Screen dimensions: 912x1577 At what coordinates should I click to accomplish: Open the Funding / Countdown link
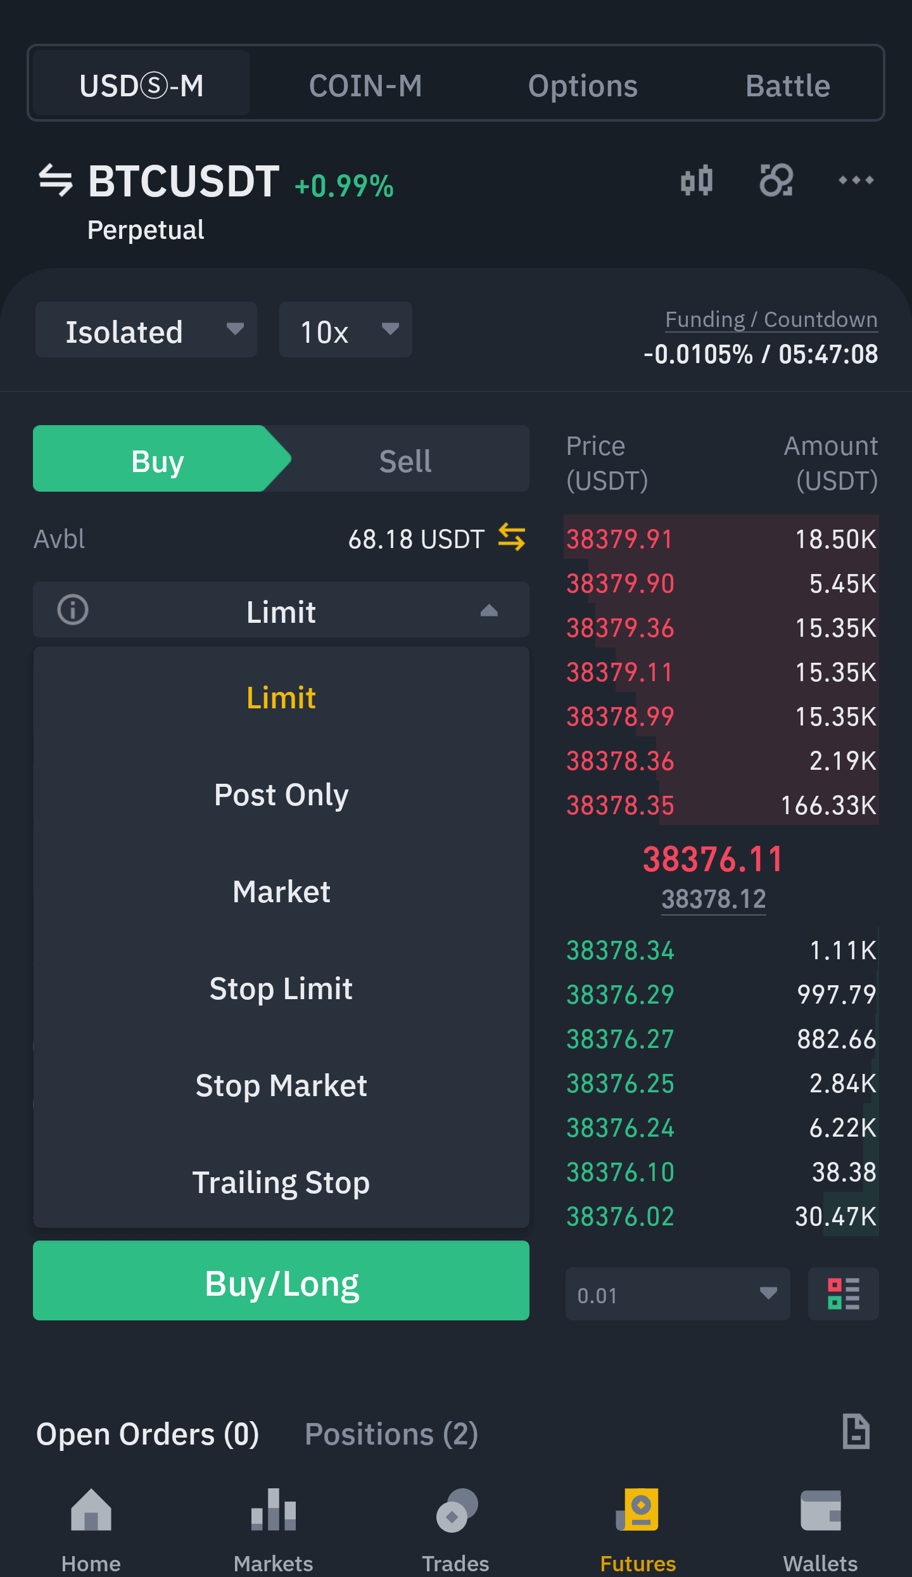[x=771, y=319]
